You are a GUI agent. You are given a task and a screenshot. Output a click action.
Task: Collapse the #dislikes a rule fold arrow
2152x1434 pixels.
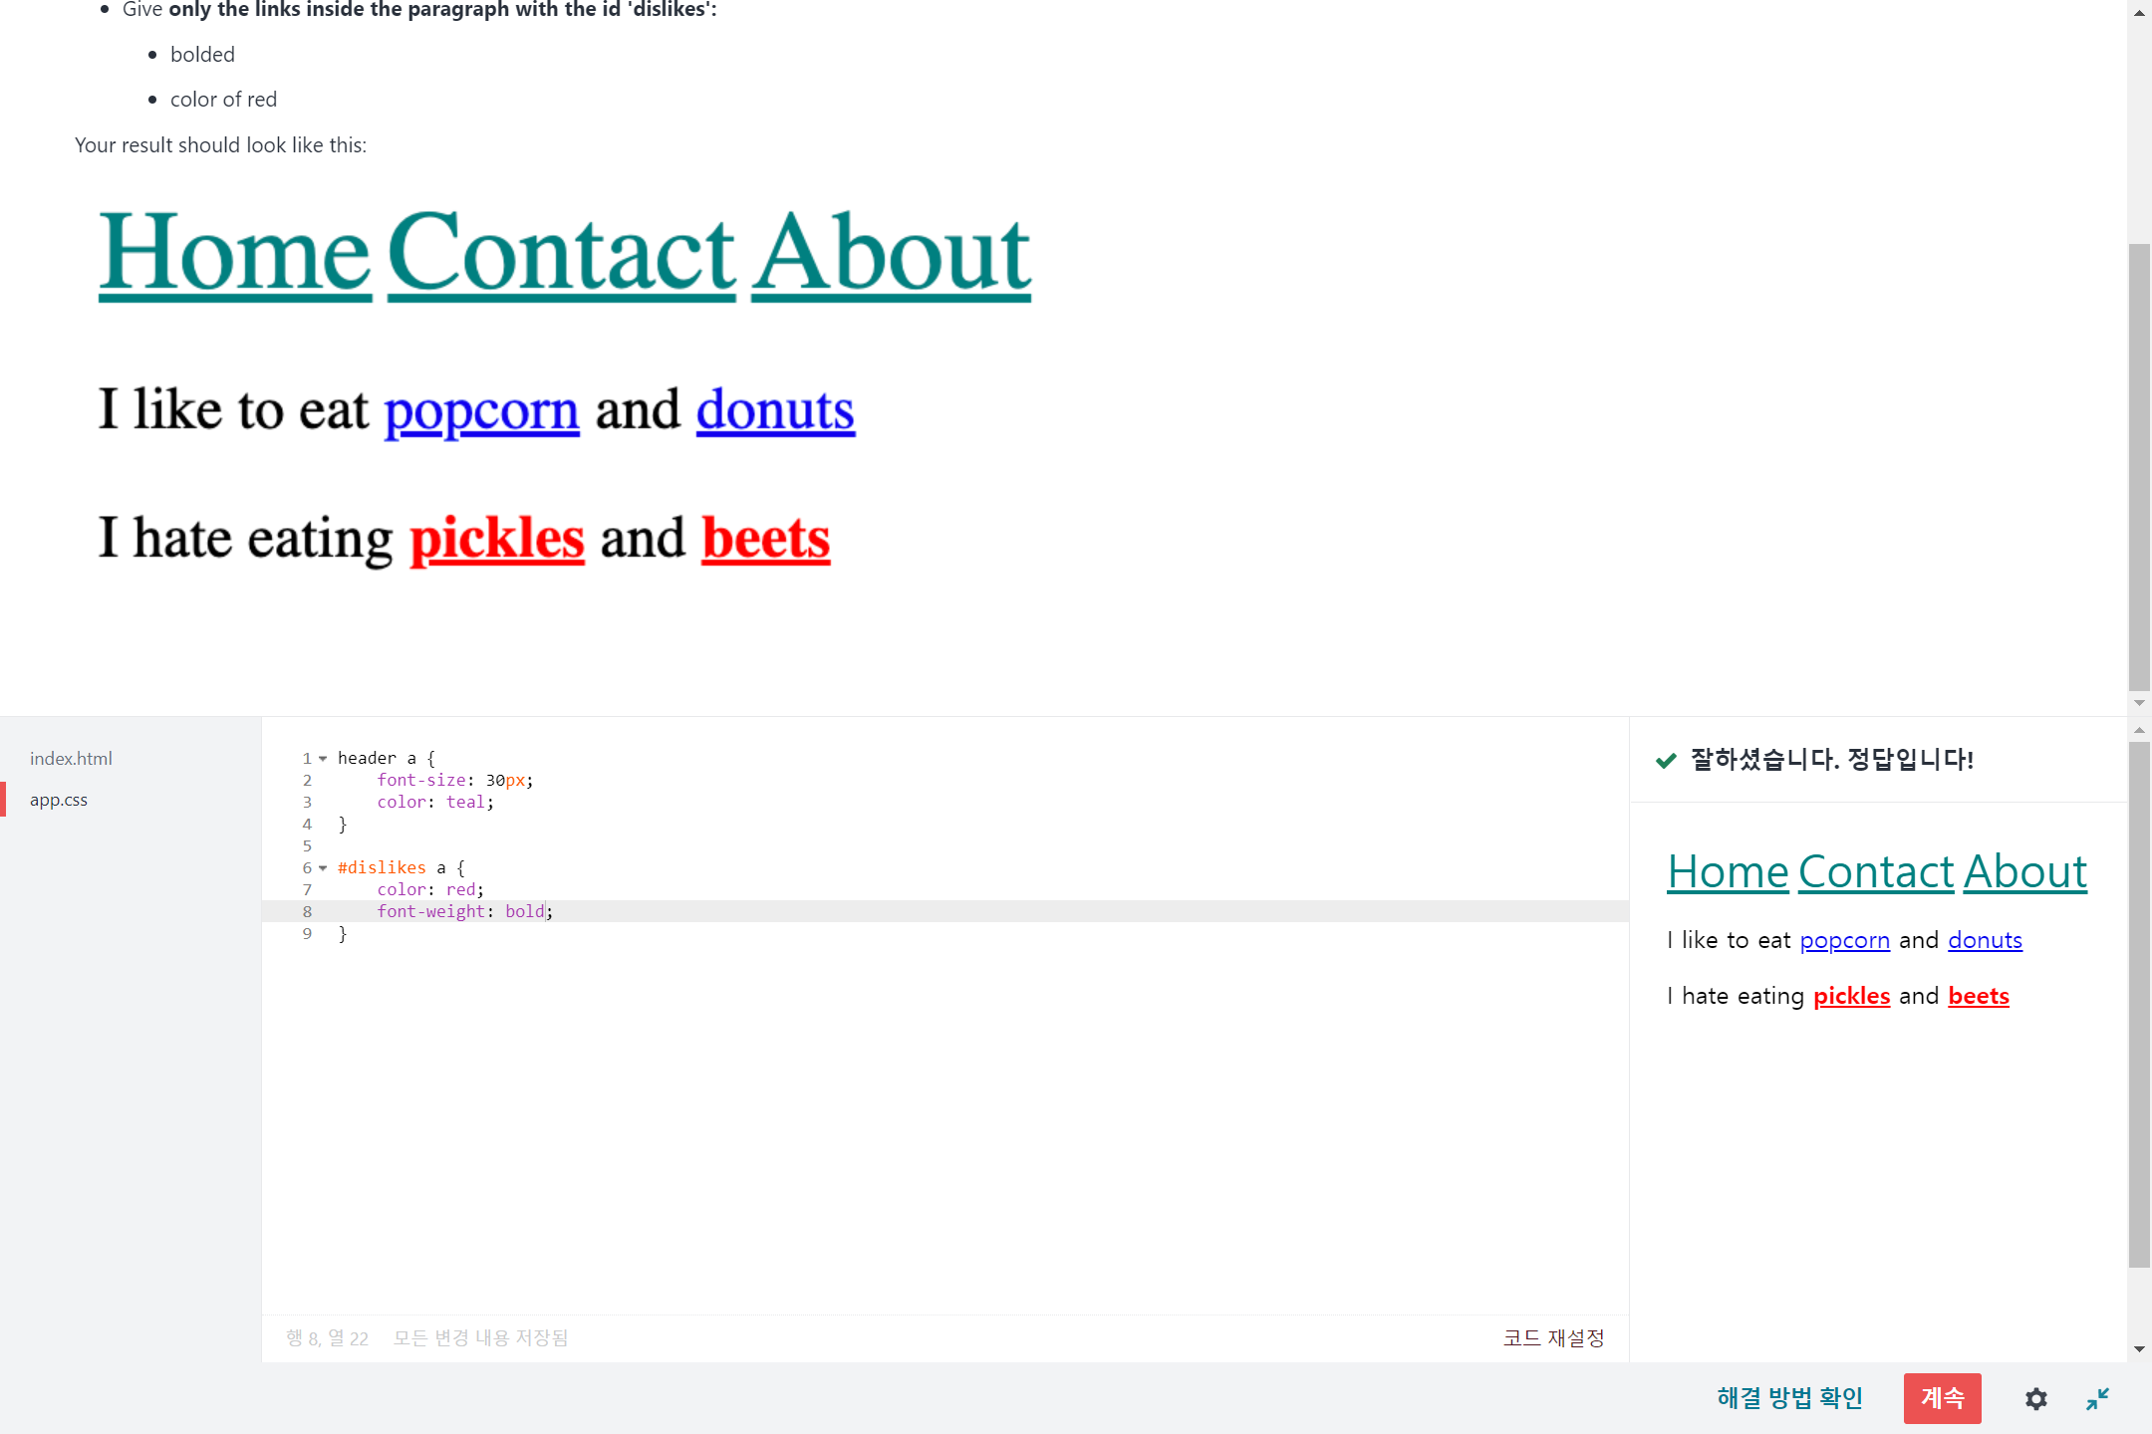(x=323, y=868)
